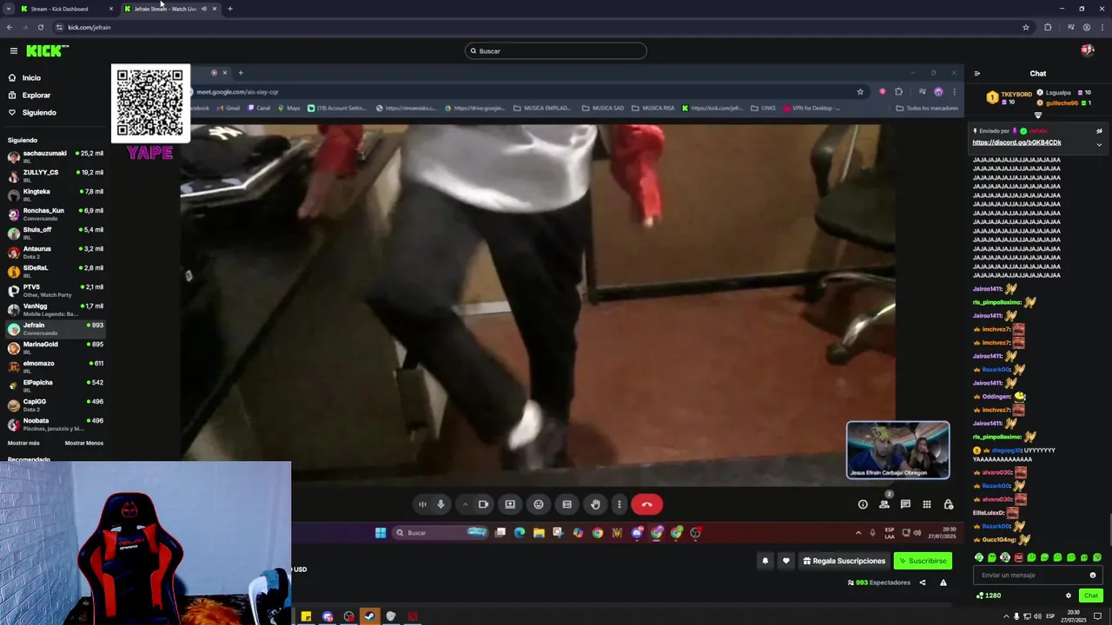Reload the page
This screenshot has width=1112, height=625.
[40, 27]
